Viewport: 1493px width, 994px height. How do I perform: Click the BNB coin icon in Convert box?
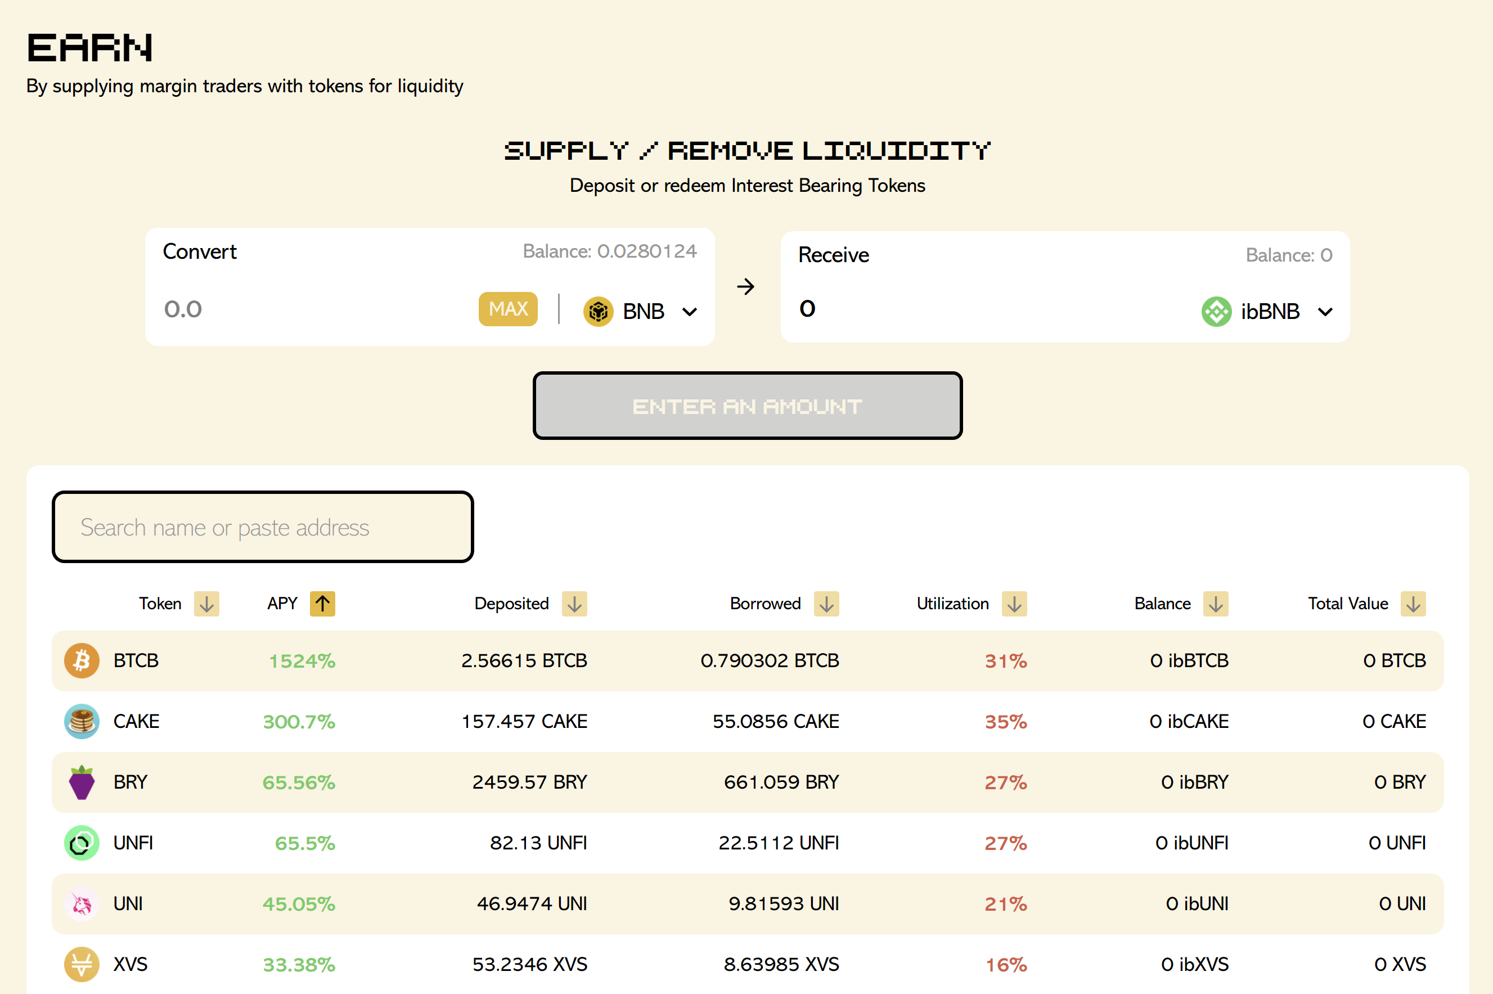[598, 311]
